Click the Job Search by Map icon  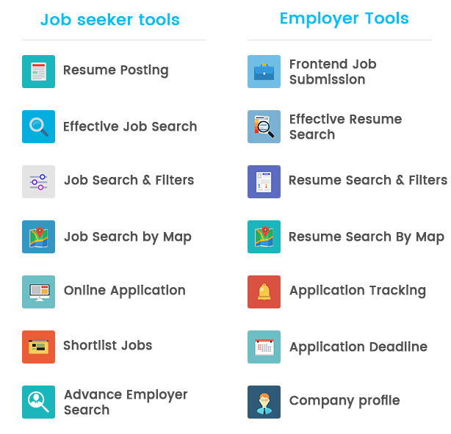38,236
